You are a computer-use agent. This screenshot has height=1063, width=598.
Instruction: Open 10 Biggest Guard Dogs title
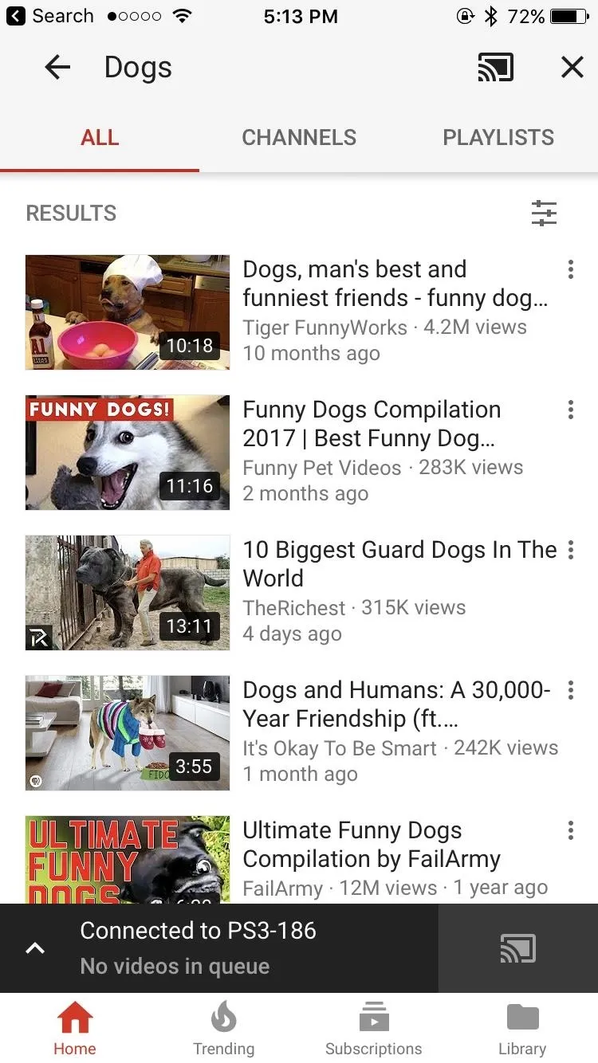(x=399, y=564)
